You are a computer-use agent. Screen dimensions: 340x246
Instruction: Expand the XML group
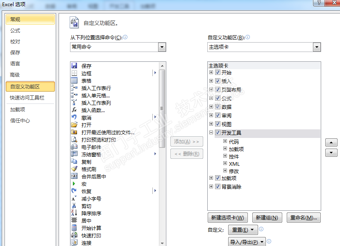[x=225, y=163]
